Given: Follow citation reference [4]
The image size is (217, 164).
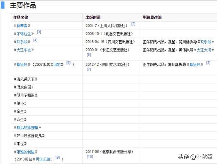Looking at the screenshot, I should 35,40.
